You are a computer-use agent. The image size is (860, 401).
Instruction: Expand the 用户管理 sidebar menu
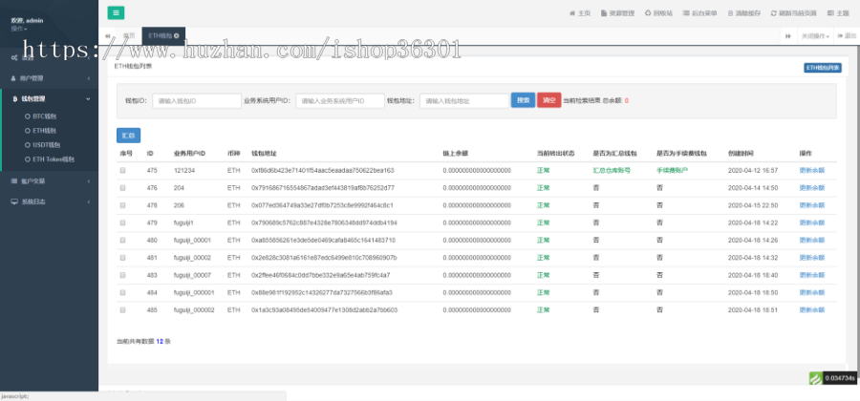click(x=48, y=77)
